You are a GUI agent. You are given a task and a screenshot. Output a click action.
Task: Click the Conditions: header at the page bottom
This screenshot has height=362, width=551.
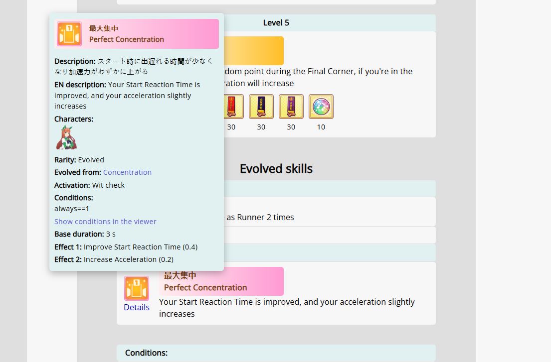[x=276, y=353]
